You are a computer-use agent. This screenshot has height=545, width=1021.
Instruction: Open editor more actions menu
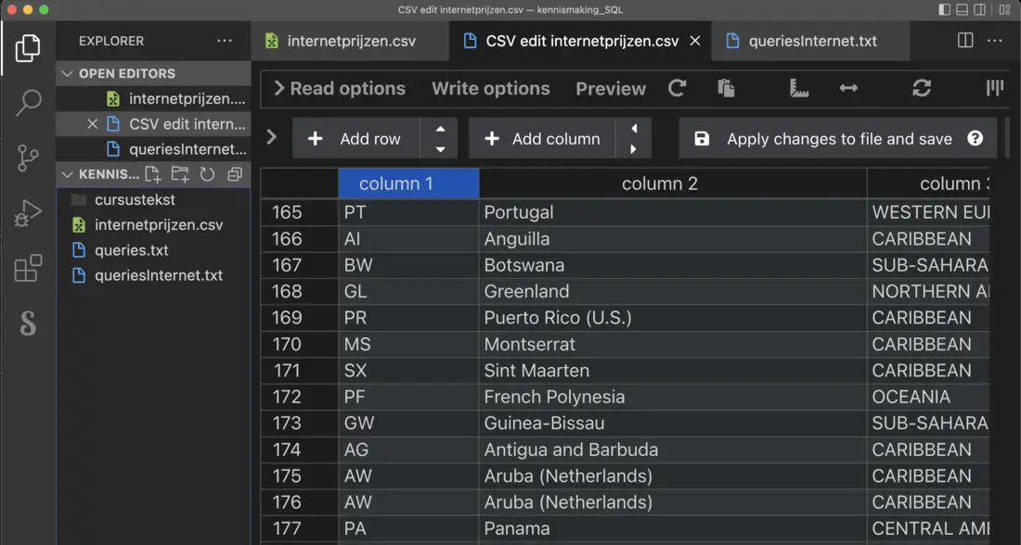(995, 41)
